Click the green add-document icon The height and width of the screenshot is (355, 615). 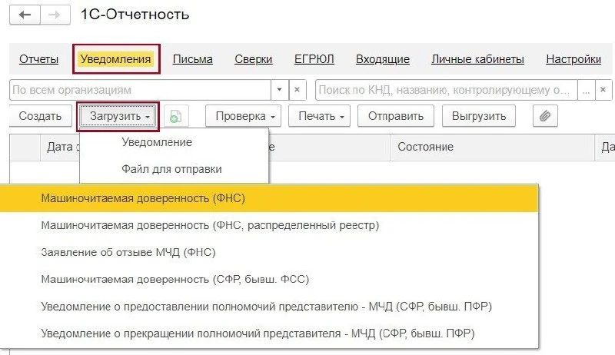pos(176,116)
